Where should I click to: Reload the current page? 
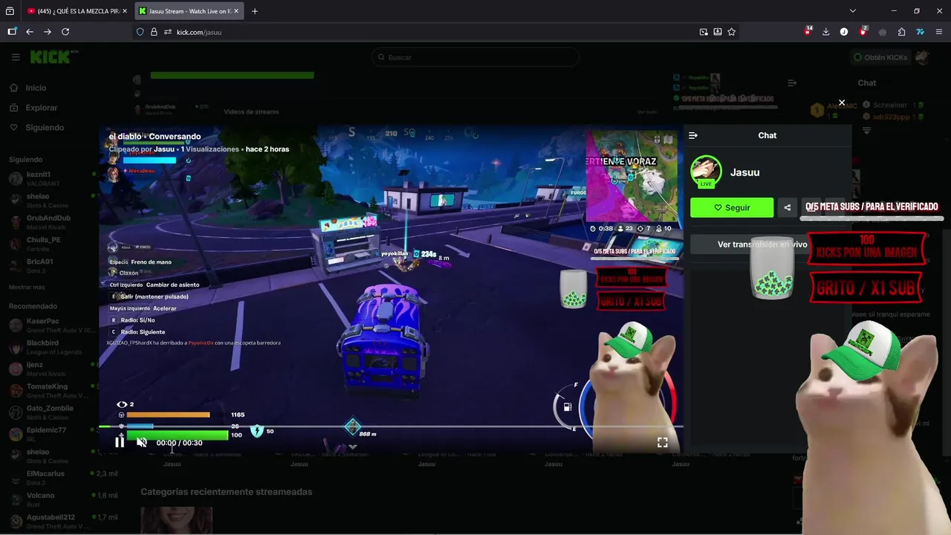coord(65,32)
